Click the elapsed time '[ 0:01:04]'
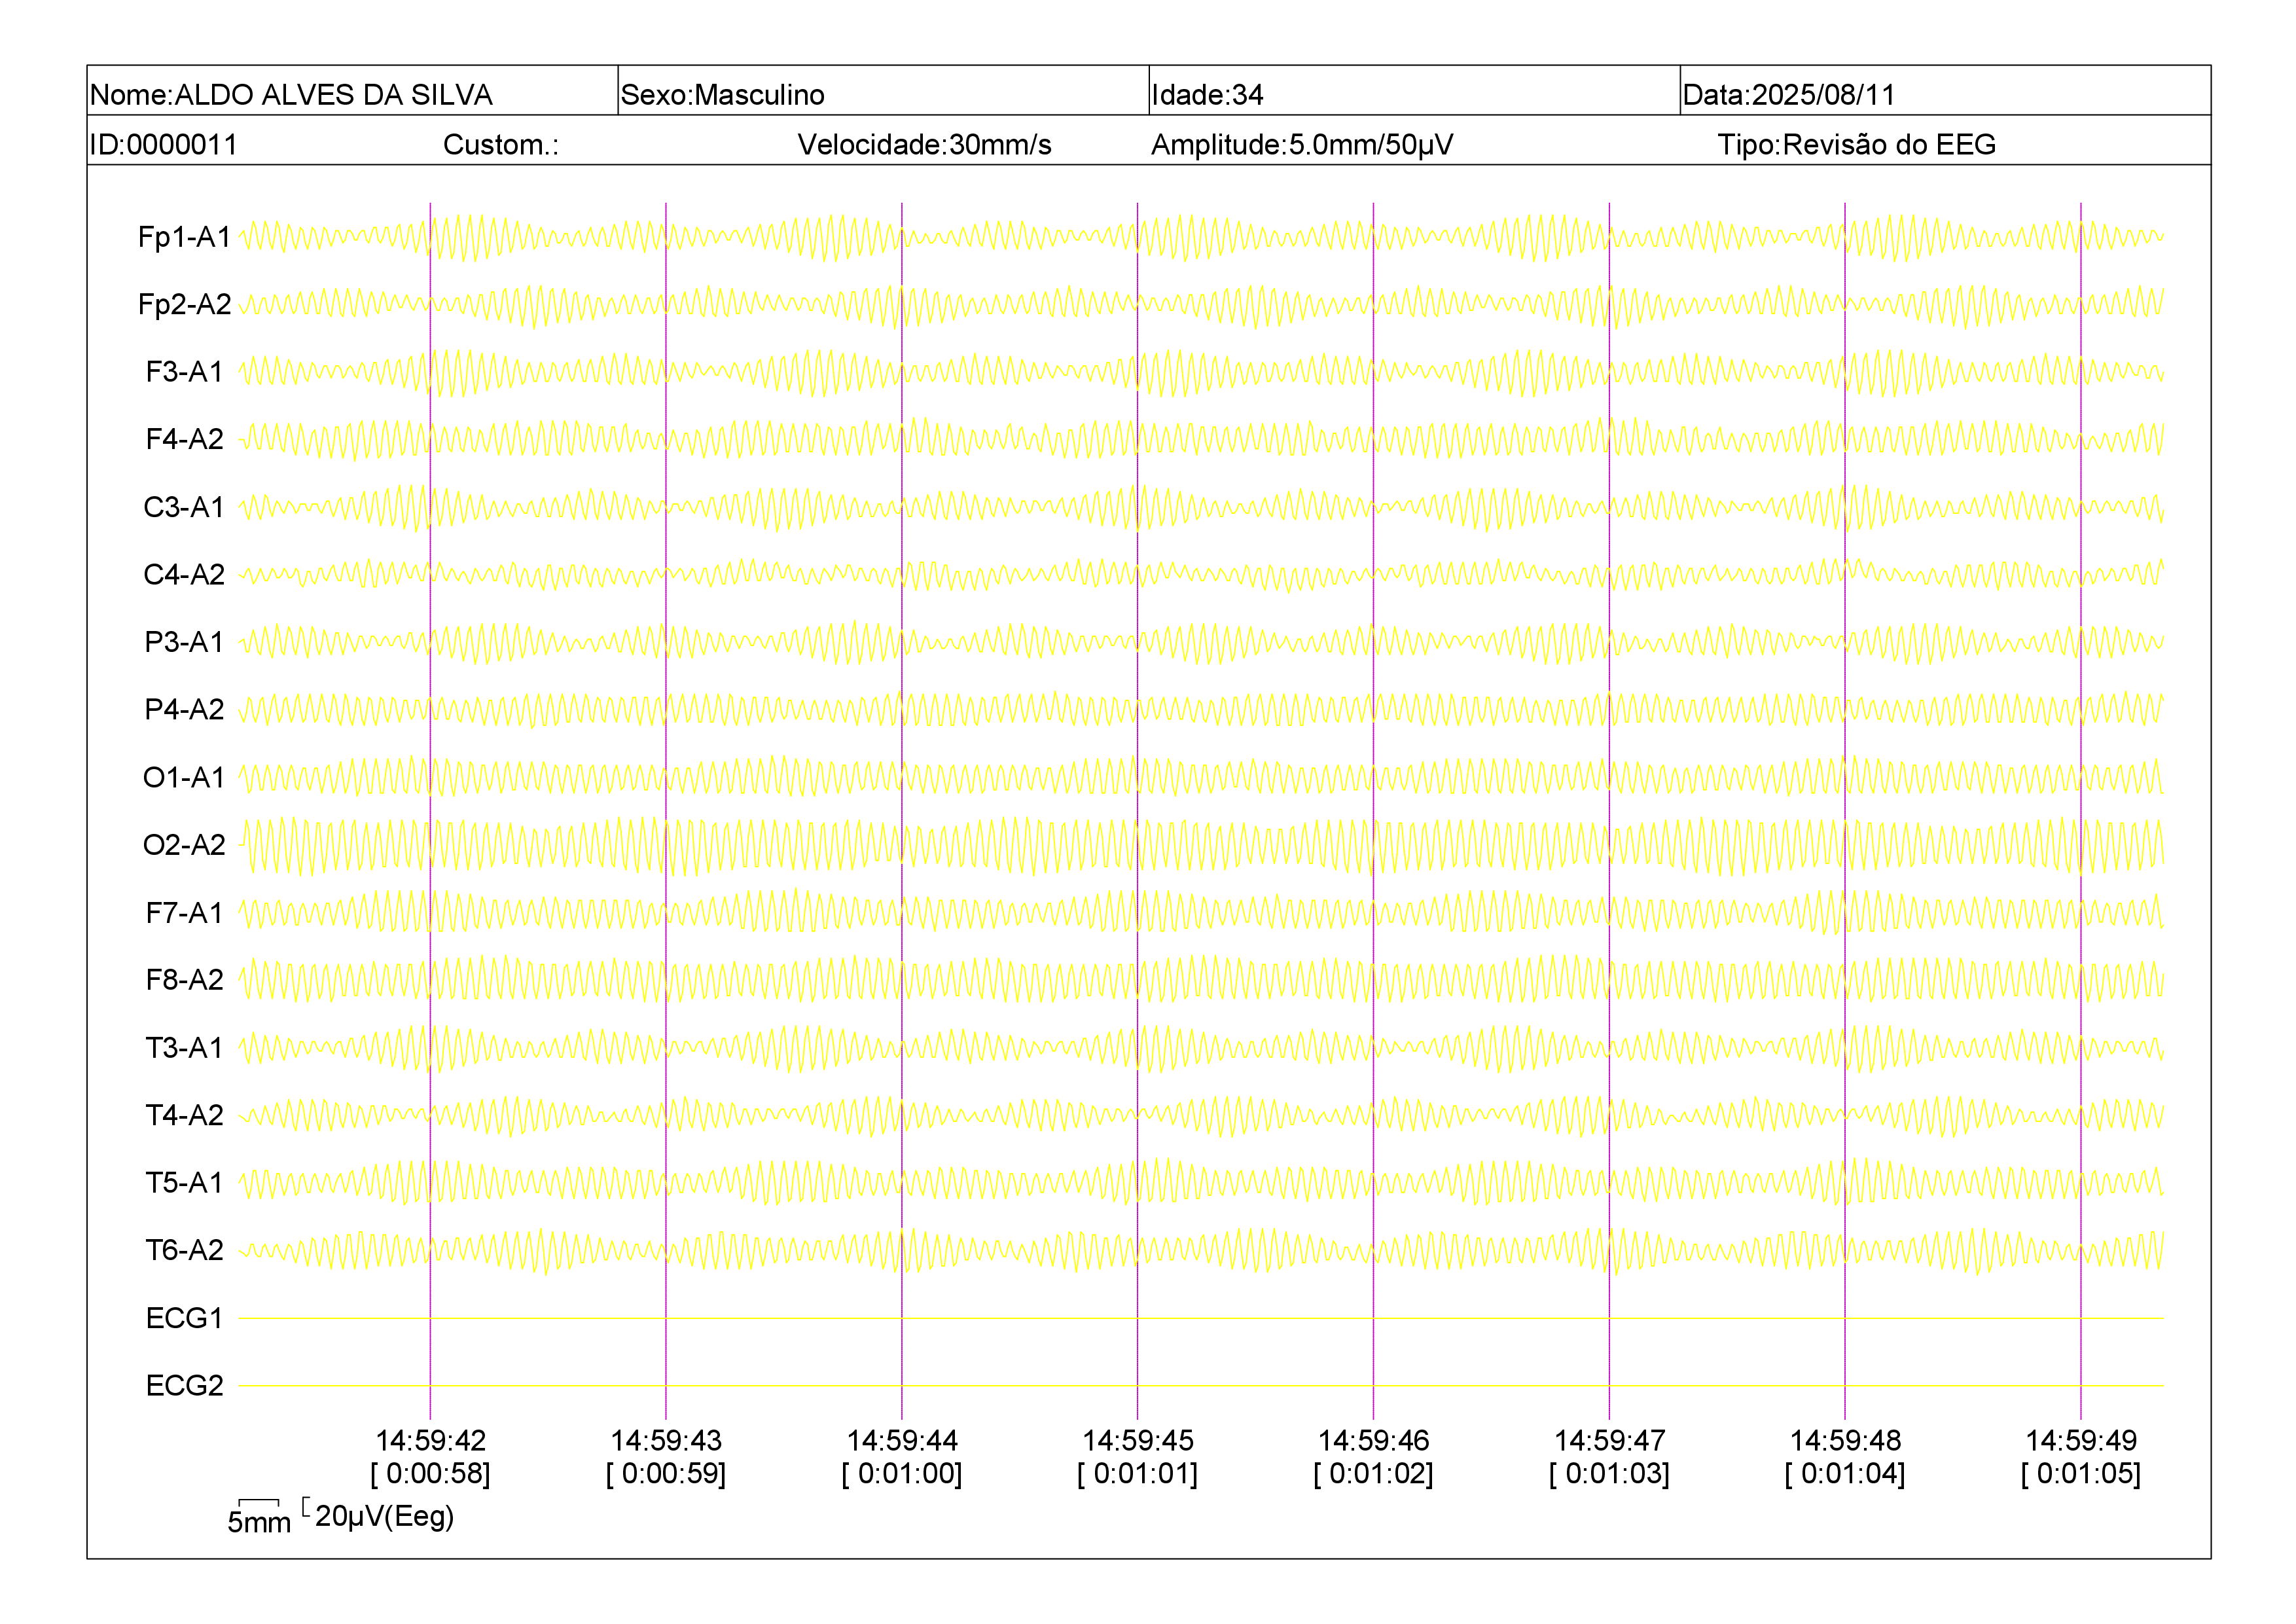The image size is (2296, 1624). pyautogui.click(x=1845, y=1474)
